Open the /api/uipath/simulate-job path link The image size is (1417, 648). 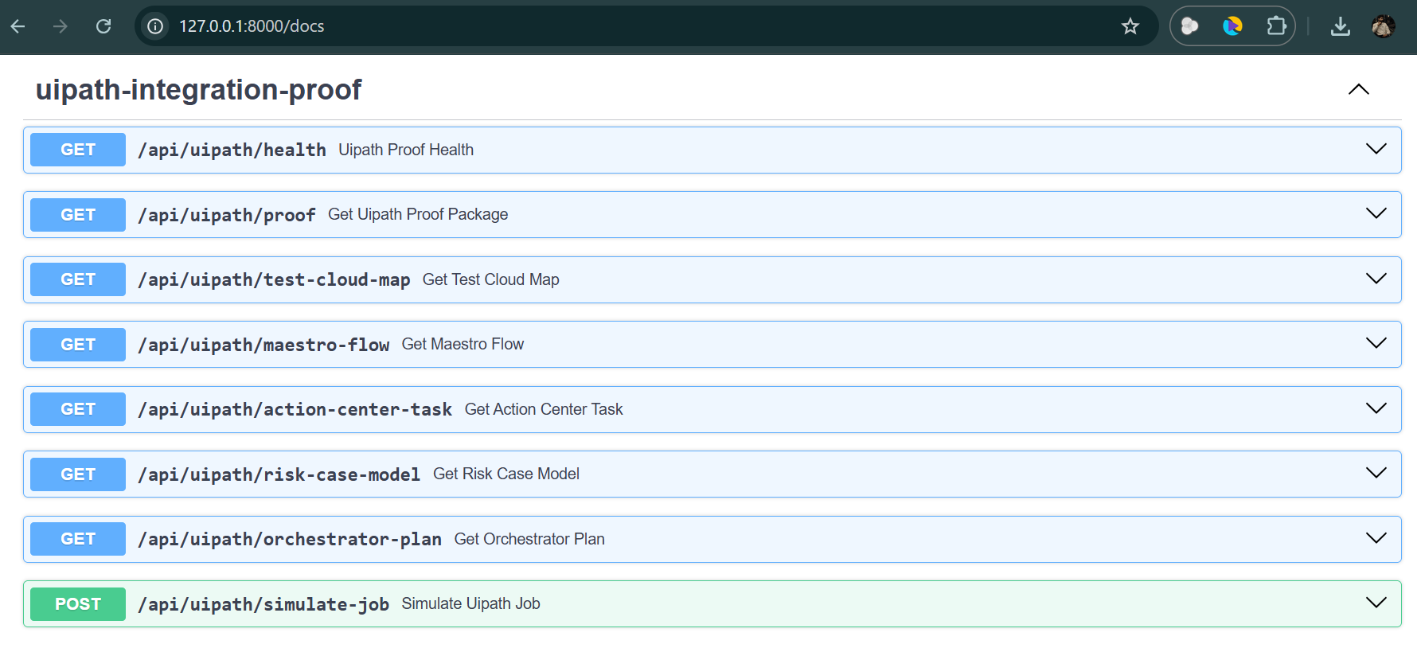click(x=263, y=604)
